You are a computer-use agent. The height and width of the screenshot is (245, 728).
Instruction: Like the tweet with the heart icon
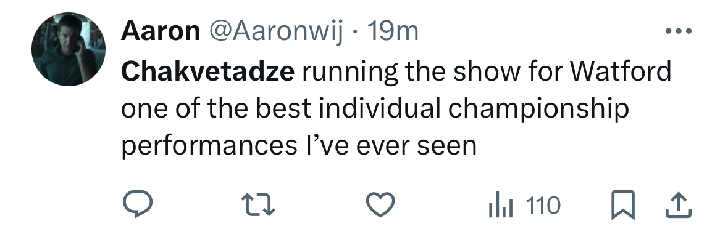[380, 204]
